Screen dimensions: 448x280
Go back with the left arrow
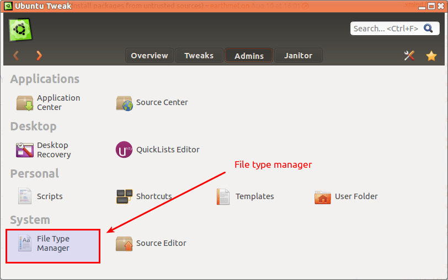click(x=16, y=55)
